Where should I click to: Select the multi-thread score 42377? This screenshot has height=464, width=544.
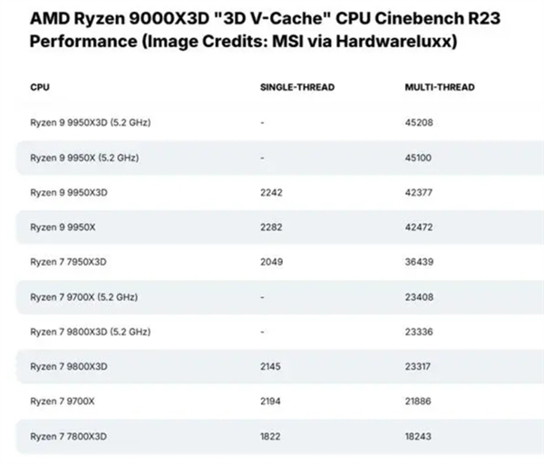click(x=419, y=192)
